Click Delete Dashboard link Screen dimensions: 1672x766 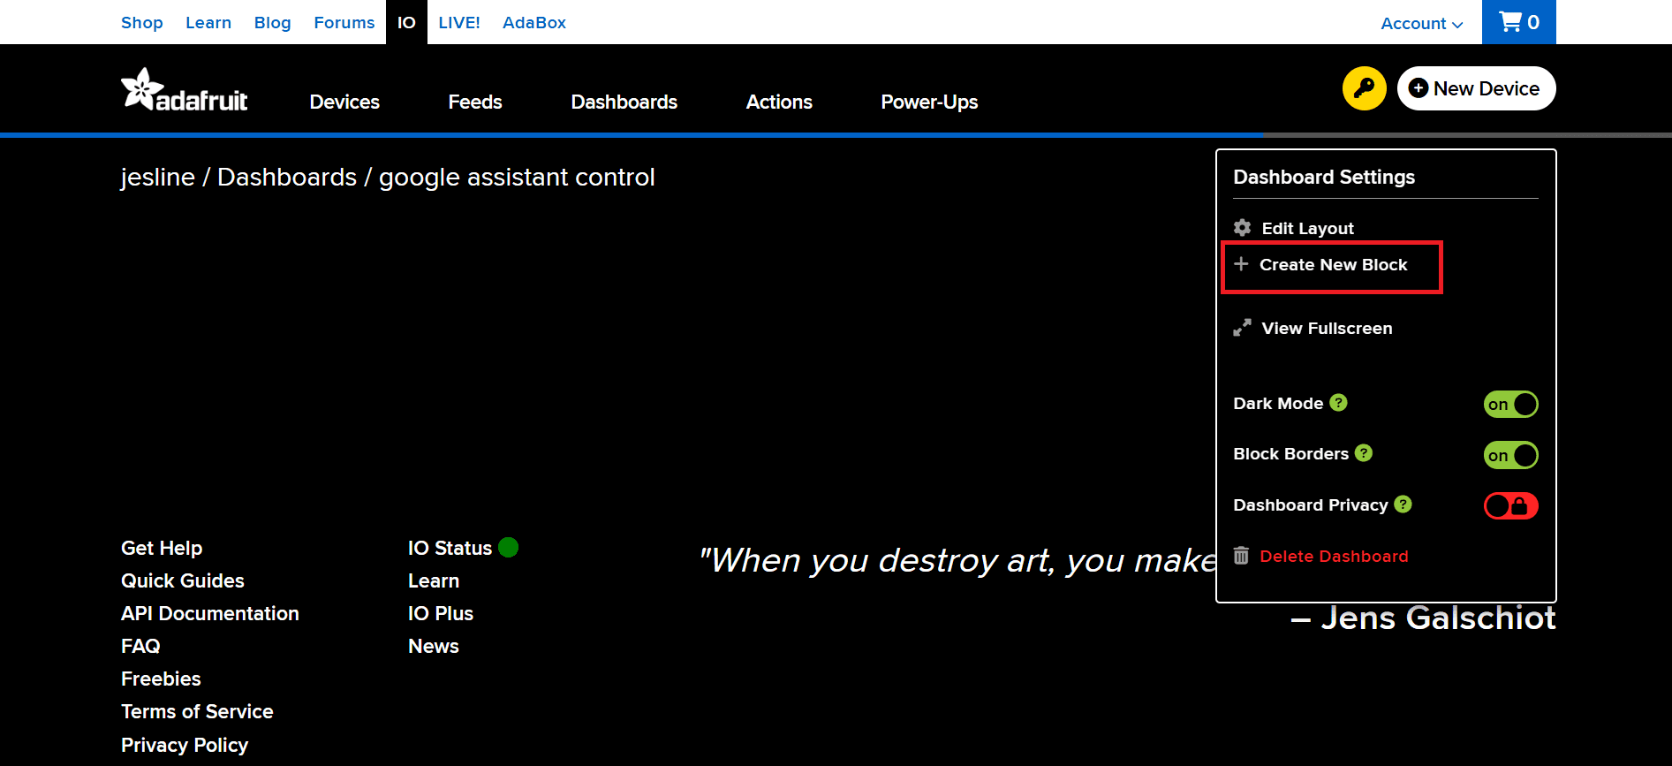coord(1333,557)
